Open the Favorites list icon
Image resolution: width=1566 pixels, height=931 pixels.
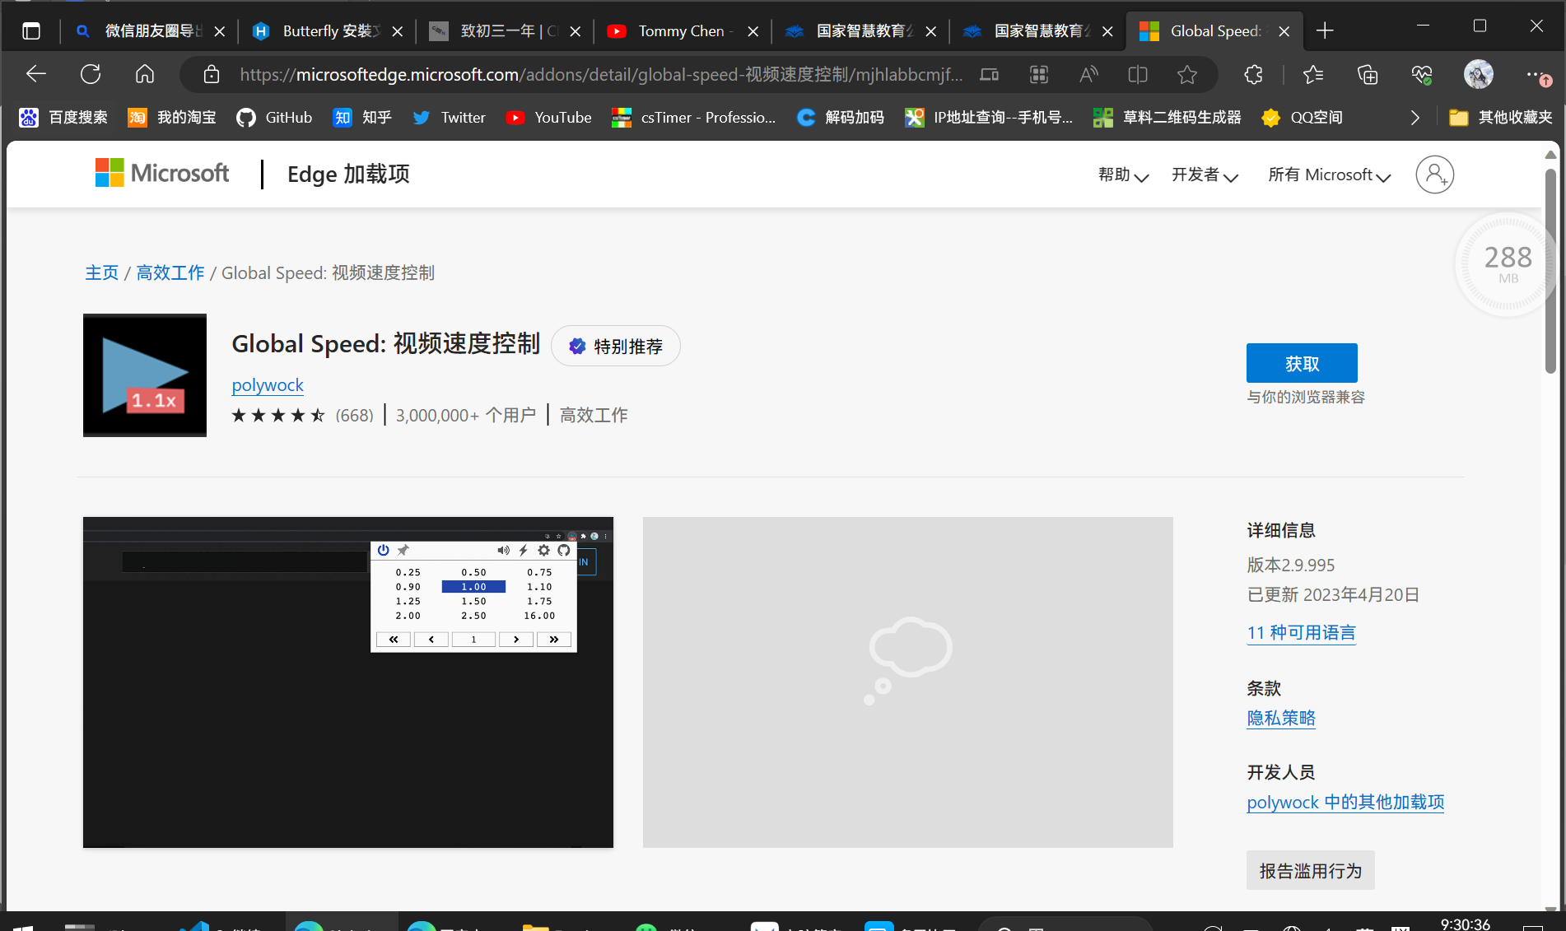1313,75
